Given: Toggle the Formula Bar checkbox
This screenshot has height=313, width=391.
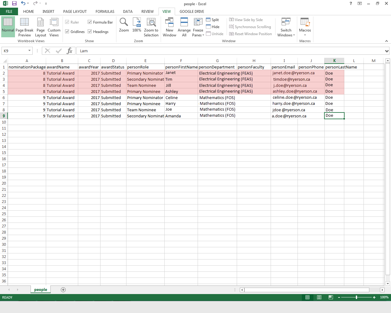Looking at the screenshot, I should click(x=90, y=22).
